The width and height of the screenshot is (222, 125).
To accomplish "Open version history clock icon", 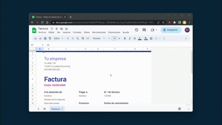I will [x=137, y=30].
